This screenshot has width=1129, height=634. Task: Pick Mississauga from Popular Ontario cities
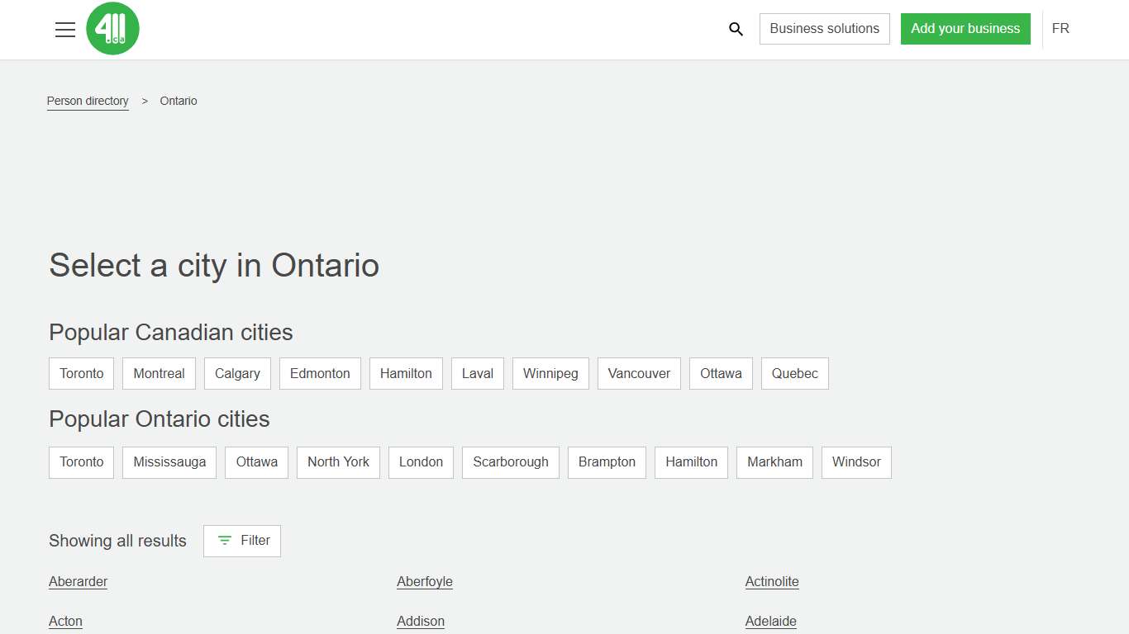[x=169, y=462]
